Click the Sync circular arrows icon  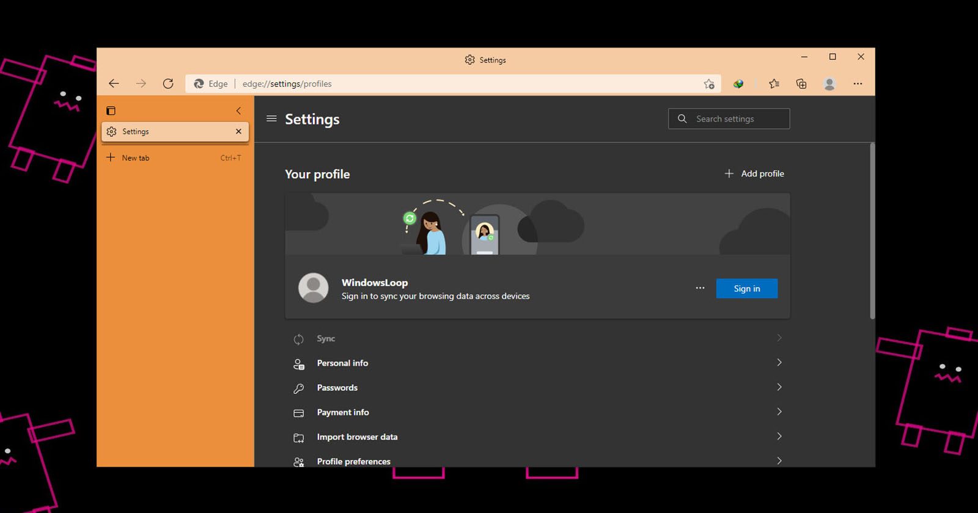pos(298,339)
